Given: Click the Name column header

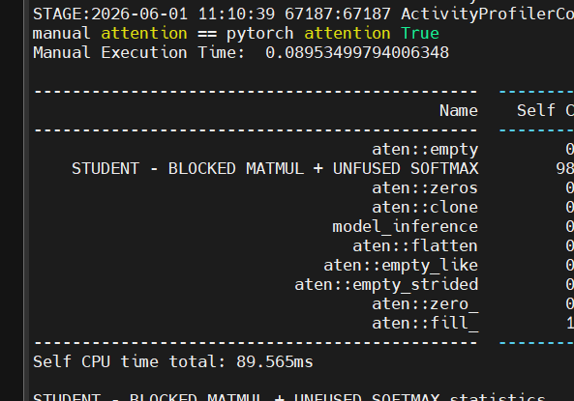Looking at the screenshot, I should [458, 111].
